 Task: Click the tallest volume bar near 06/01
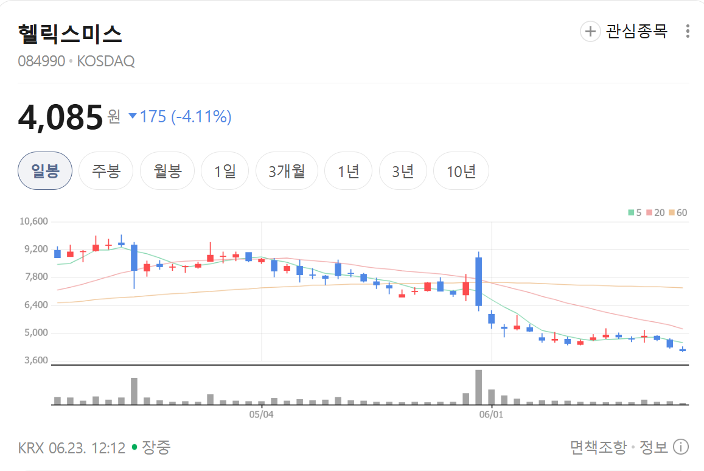tap(479, 387)
